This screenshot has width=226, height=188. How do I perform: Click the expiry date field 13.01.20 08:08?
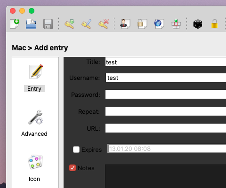coord(167,149)
